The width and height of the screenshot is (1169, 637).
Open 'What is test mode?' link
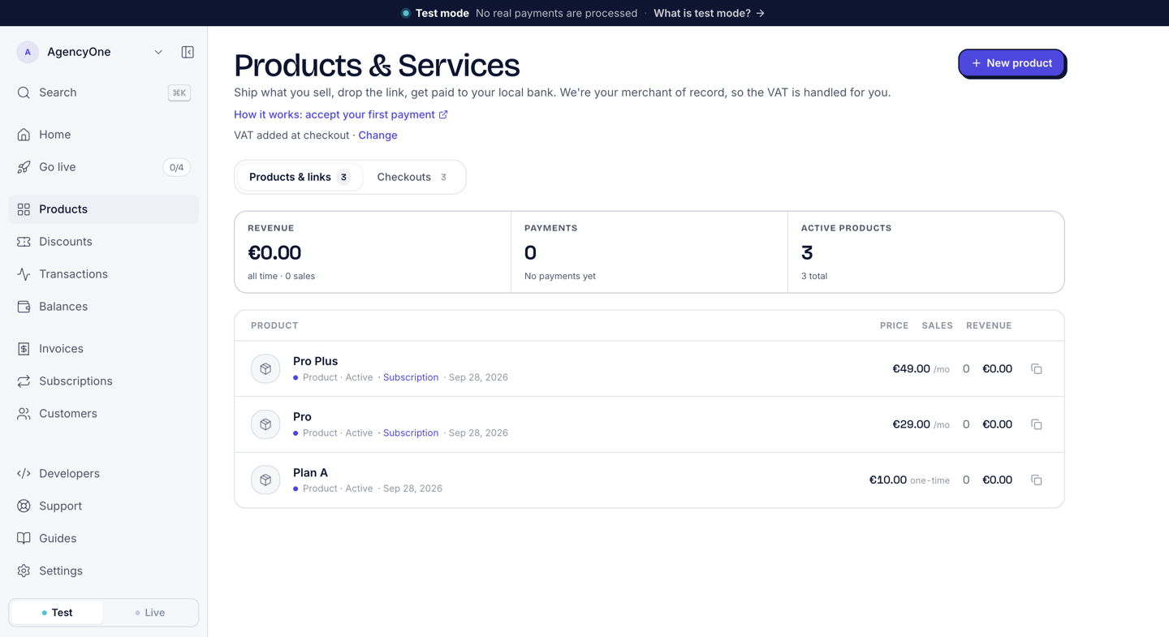(x=709, y=13)
